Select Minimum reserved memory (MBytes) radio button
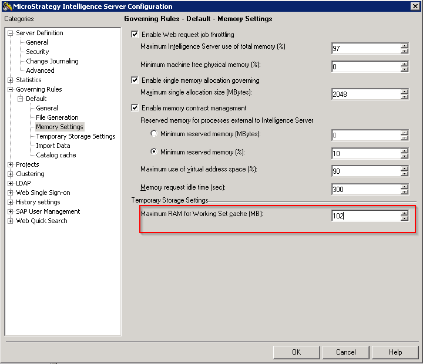 coord(154,134)
